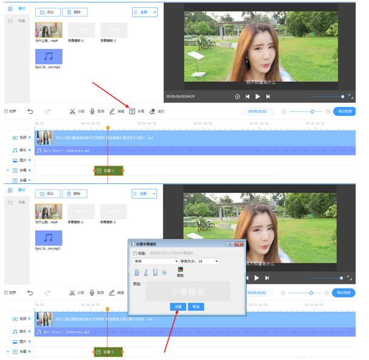Open the font size 24 dropdown
369x360 pixels.
pos(208,261)
